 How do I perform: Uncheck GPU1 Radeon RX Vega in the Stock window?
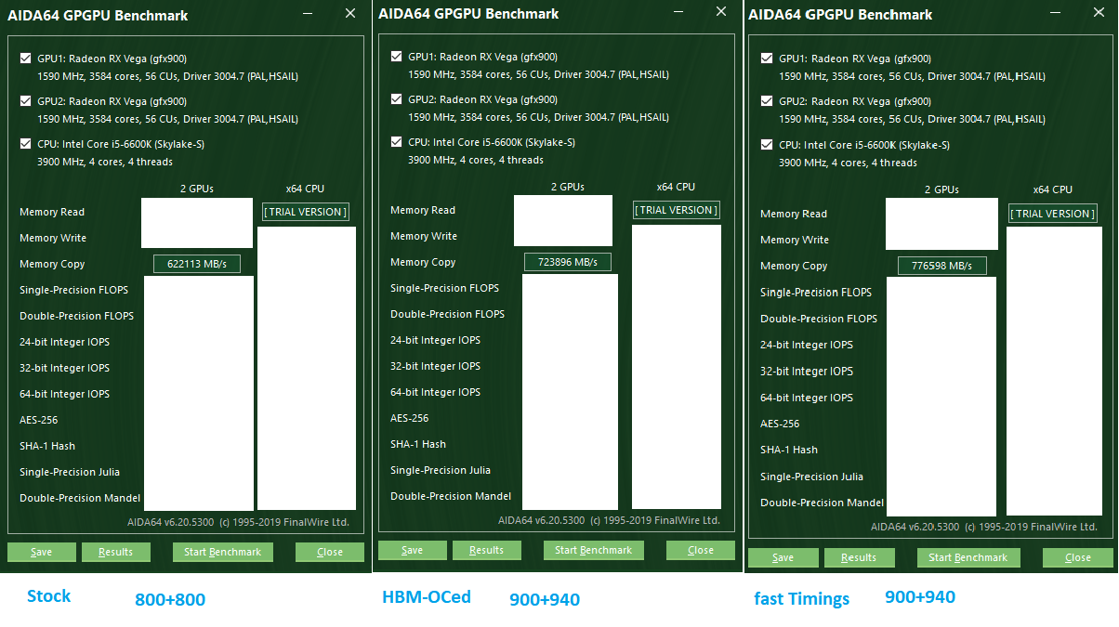[25, 59]
